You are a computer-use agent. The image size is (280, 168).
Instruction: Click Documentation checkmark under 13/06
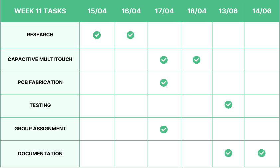point(228,153)
